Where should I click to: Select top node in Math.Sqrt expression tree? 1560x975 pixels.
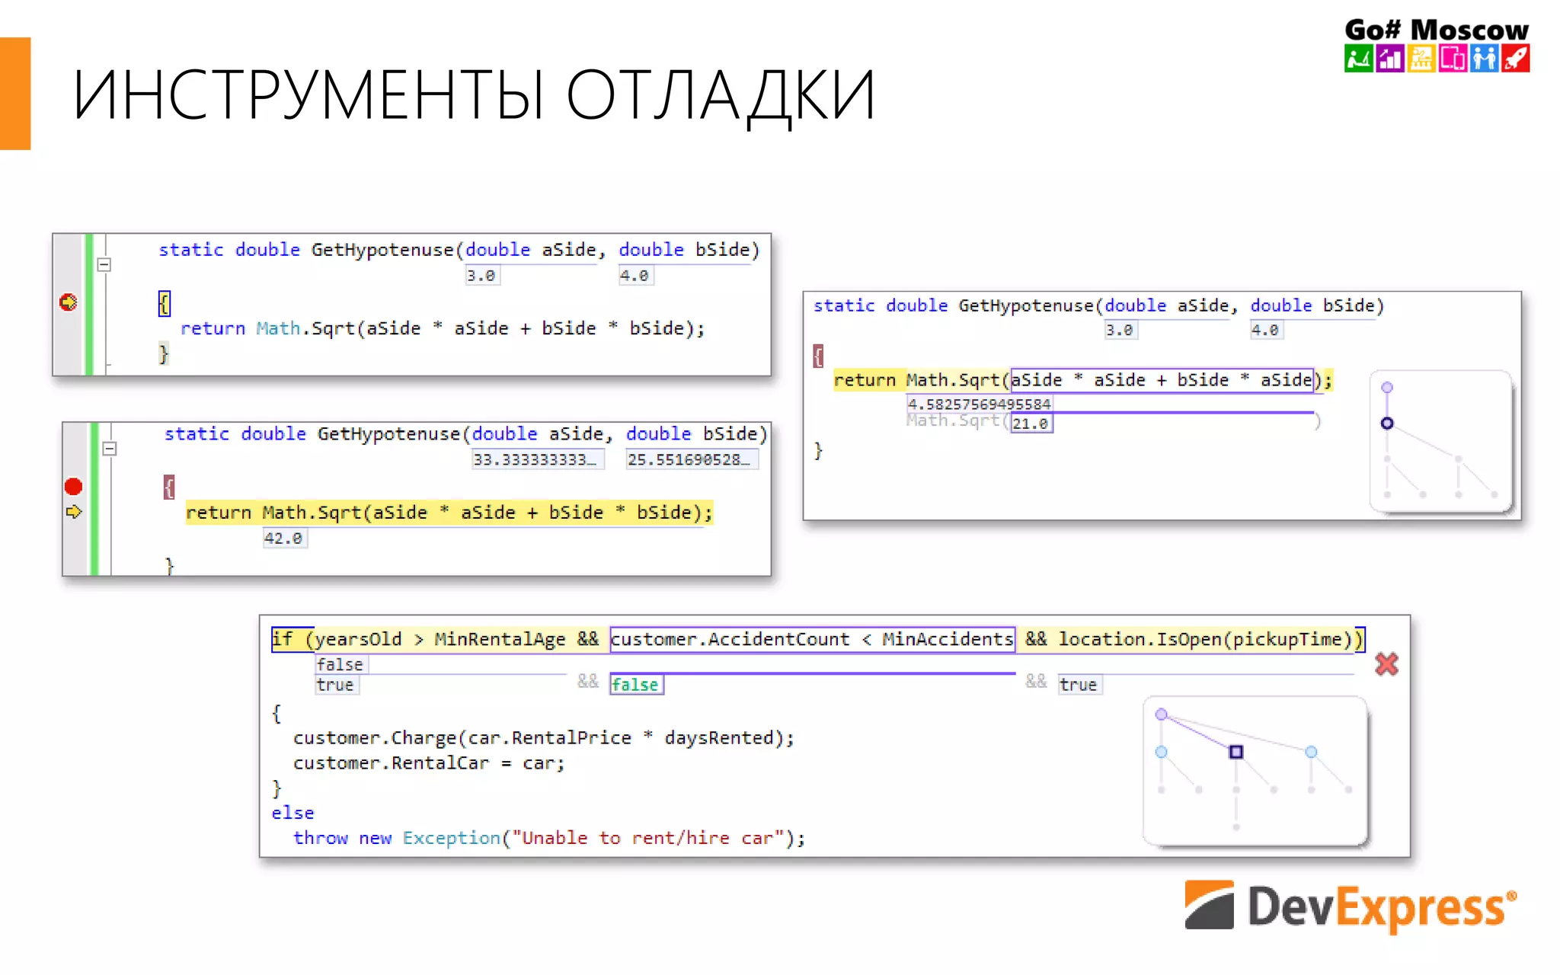1387,388
